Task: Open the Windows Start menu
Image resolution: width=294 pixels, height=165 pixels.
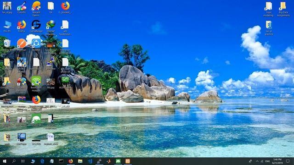Action: pos(5,161)
